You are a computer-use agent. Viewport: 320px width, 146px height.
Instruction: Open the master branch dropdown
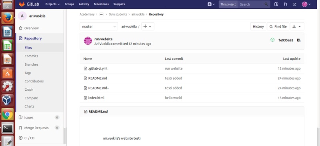point(99,26)
